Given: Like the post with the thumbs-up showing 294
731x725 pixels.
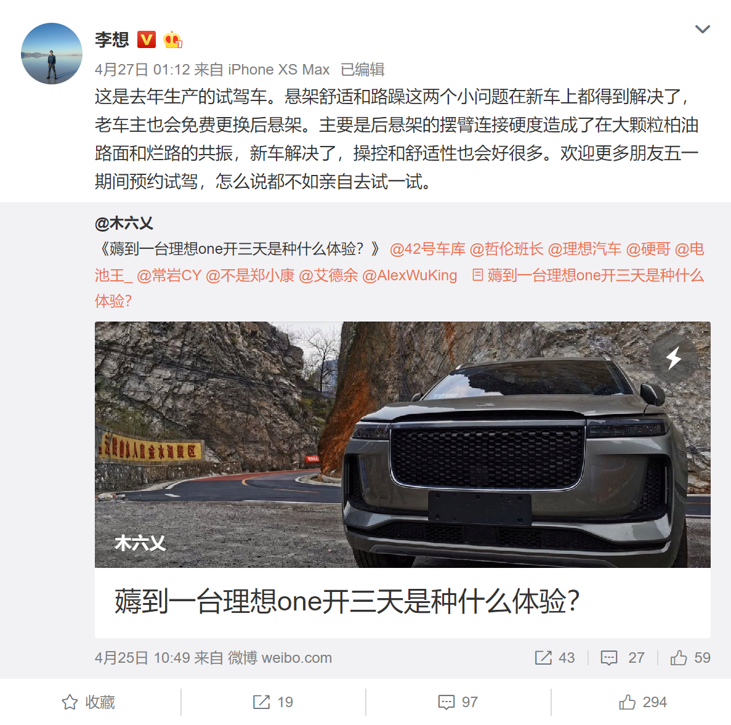Looking at the screenshot, I should coord(643,702).
